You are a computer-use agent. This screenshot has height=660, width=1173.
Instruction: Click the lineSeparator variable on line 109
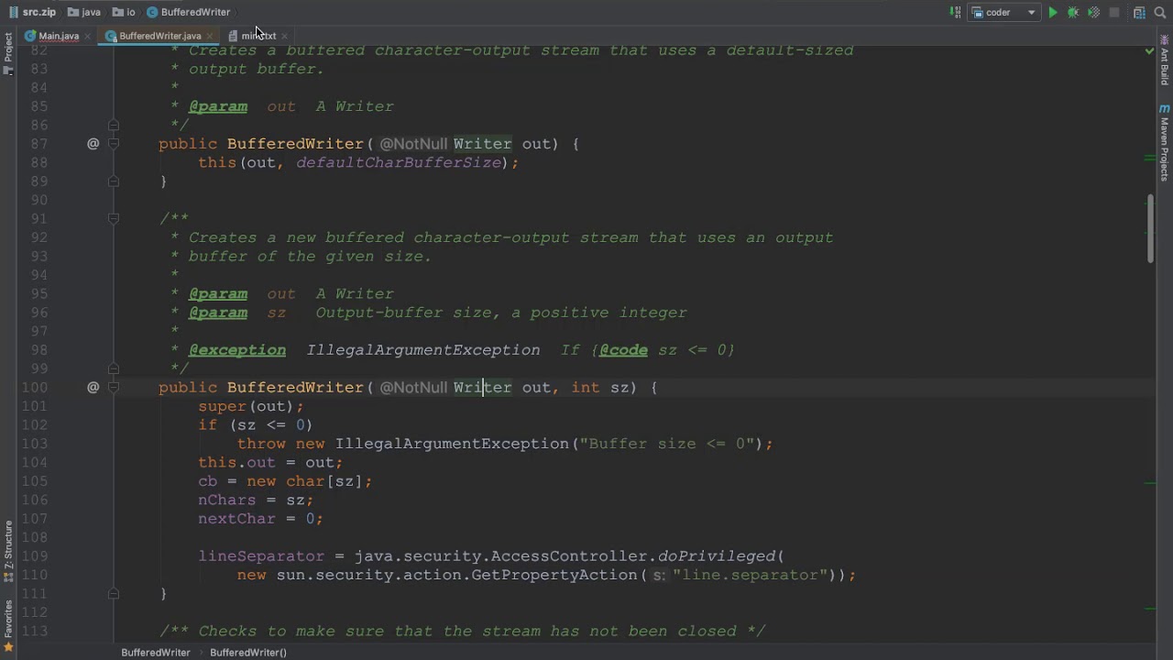coord(261,555)
